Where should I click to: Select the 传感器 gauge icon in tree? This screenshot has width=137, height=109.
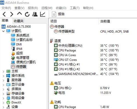(13, 67)
